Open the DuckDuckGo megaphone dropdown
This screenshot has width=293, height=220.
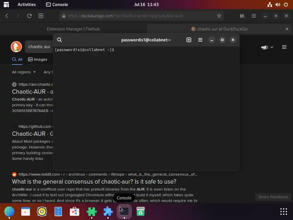tap(267, 47)
